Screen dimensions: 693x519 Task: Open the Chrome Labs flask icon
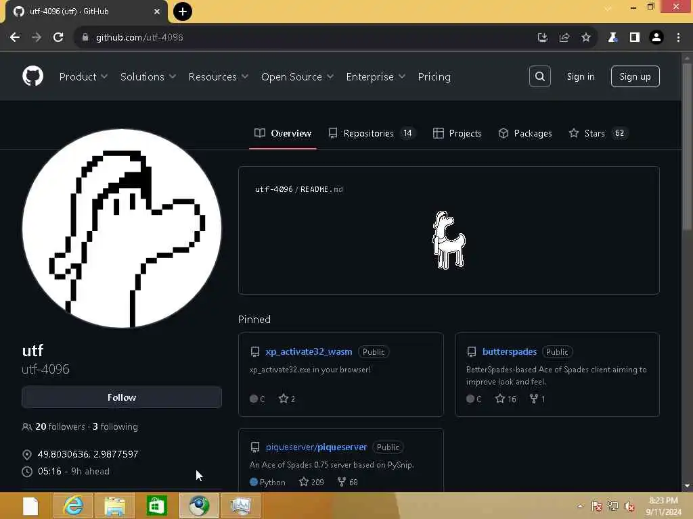(x=612, y=38)
